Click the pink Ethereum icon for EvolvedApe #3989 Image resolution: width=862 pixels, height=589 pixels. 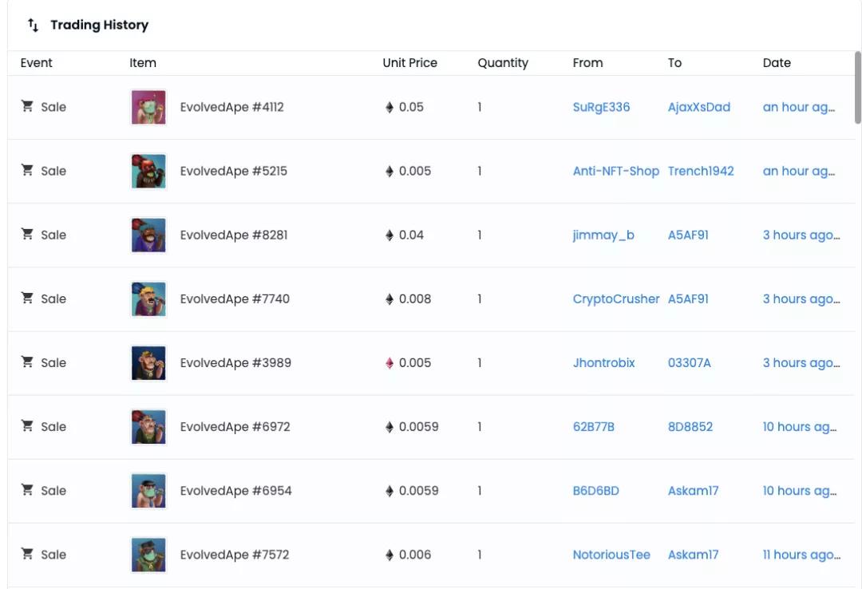coord(389,362)
